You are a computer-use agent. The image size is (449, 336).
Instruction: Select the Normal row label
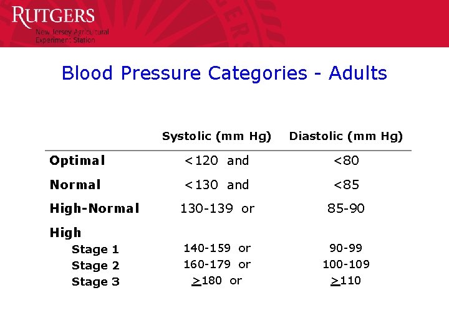(x=75, y=185)
